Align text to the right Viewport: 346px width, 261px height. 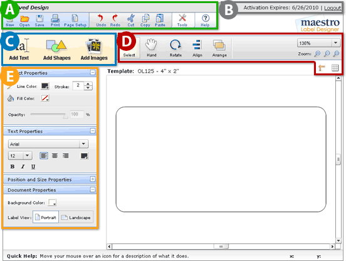tap(65, 156)
